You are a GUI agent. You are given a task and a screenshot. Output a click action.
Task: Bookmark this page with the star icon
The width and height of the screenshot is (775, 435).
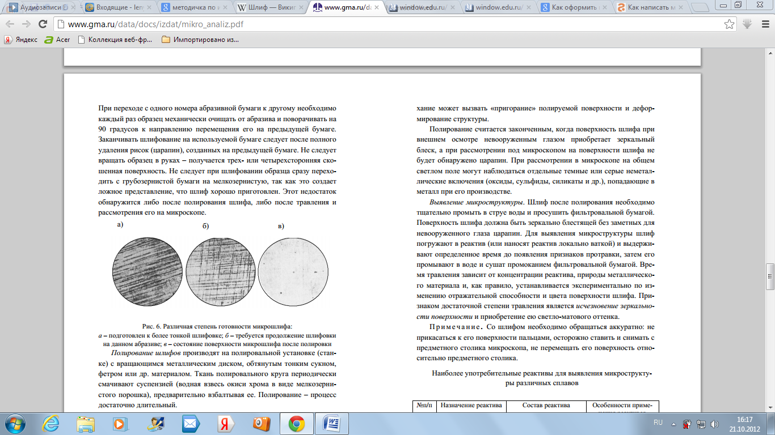tap(729, 24)
